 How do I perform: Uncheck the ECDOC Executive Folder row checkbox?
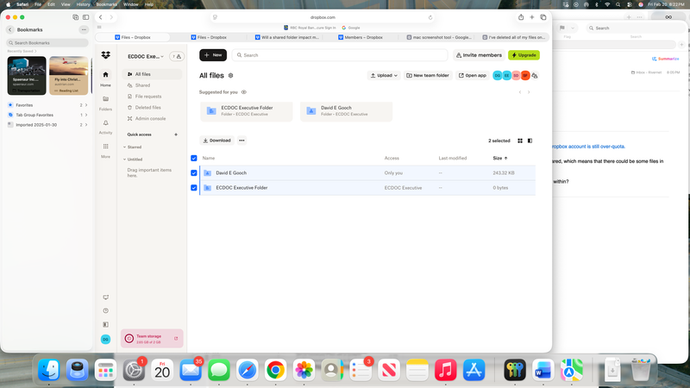(x=194, y=187)
